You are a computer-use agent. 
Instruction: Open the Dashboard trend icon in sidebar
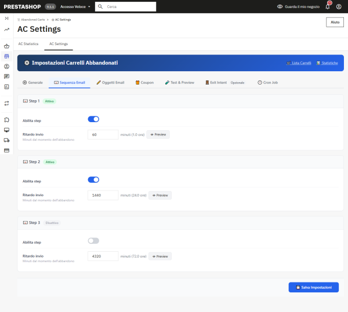click(x=6, y=30)
